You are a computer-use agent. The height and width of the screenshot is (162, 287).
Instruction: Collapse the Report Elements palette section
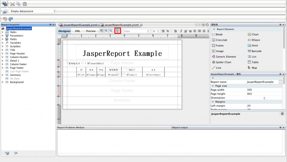point(214,29)
